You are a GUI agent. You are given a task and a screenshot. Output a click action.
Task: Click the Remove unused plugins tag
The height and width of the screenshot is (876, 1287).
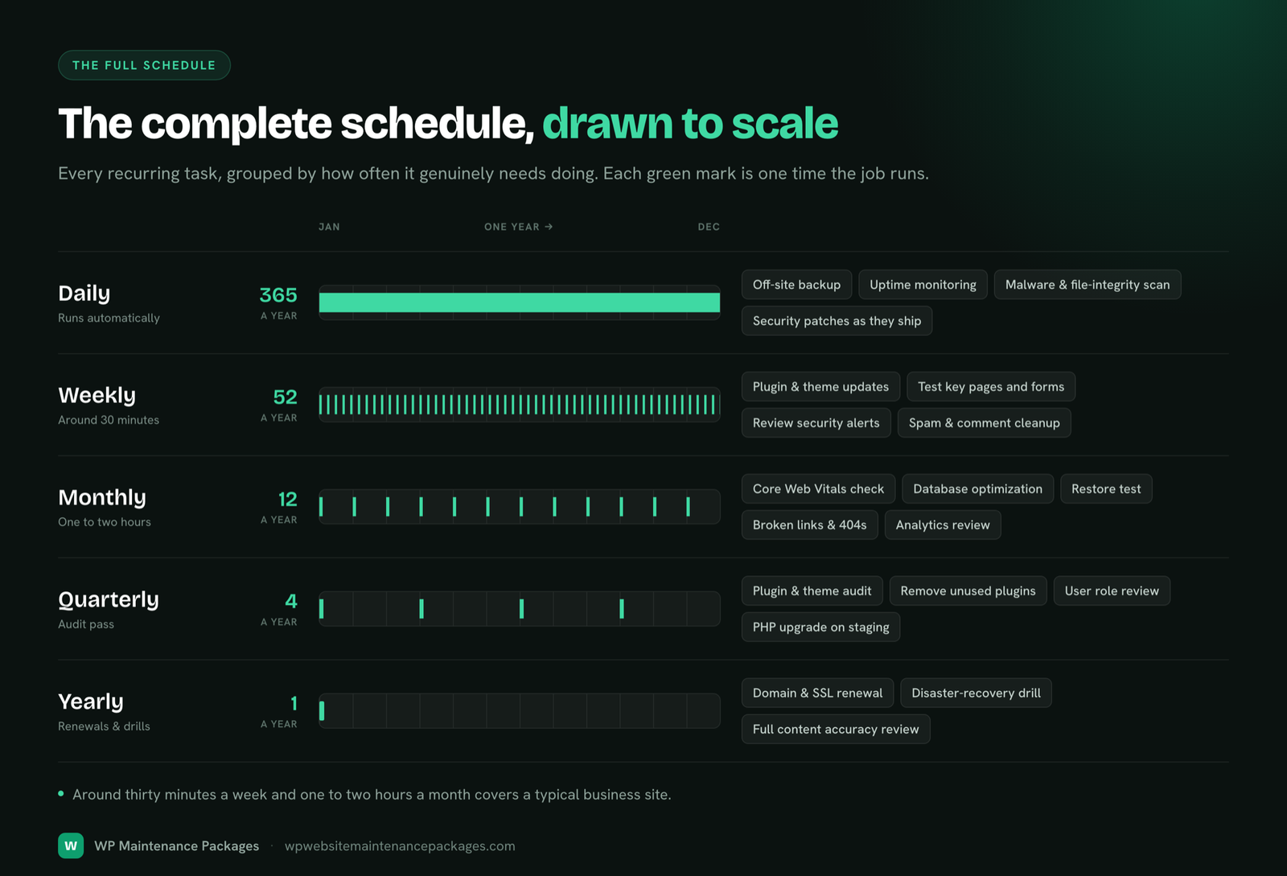968,591
